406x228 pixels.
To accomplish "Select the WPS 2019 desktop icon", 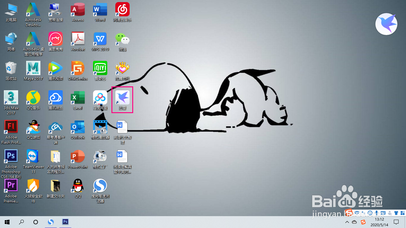I will tap(100, 42).
